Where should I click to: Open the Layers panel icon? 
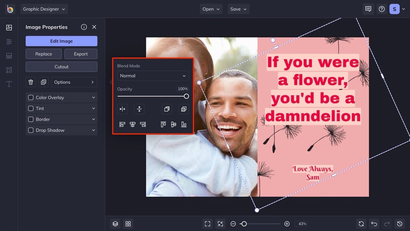(116, 224)
